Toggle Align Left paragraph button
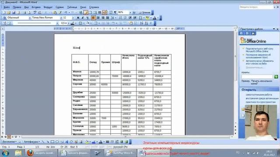Screen dimensions: 280x157 point(93,18)
